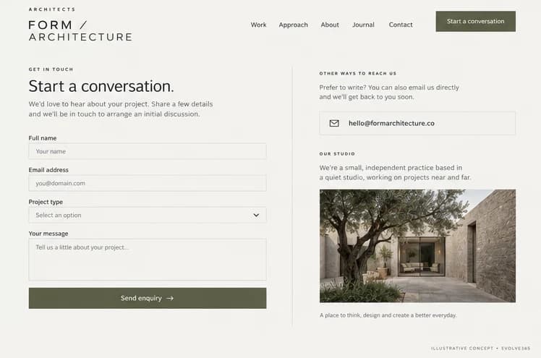541x358 pixels.
Task: Open the Project type dropdown chevron
Action: [256, 215]
